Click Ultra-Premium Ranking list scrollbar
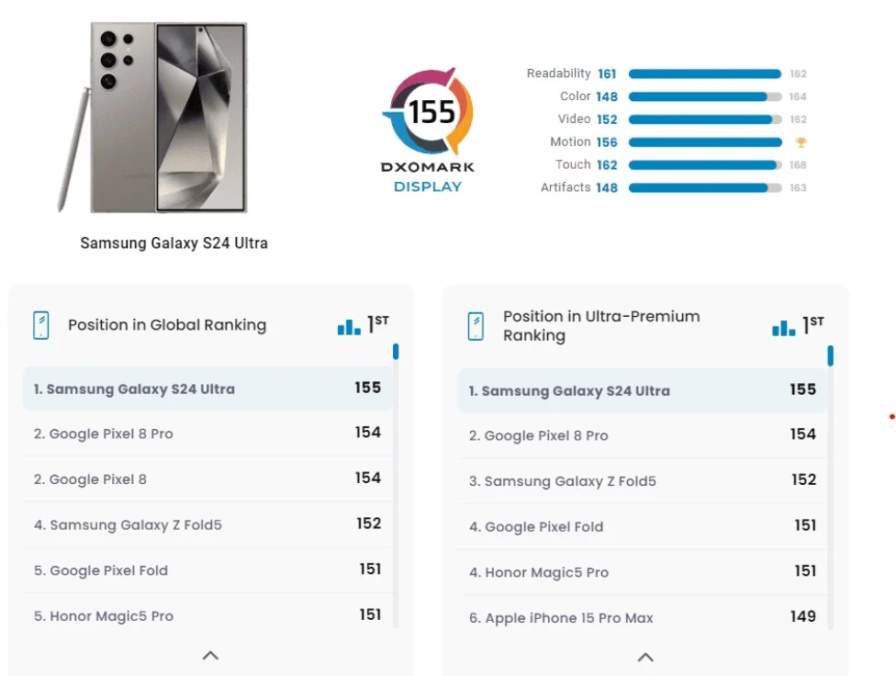 pyautogui.click(x=830, y=355)
